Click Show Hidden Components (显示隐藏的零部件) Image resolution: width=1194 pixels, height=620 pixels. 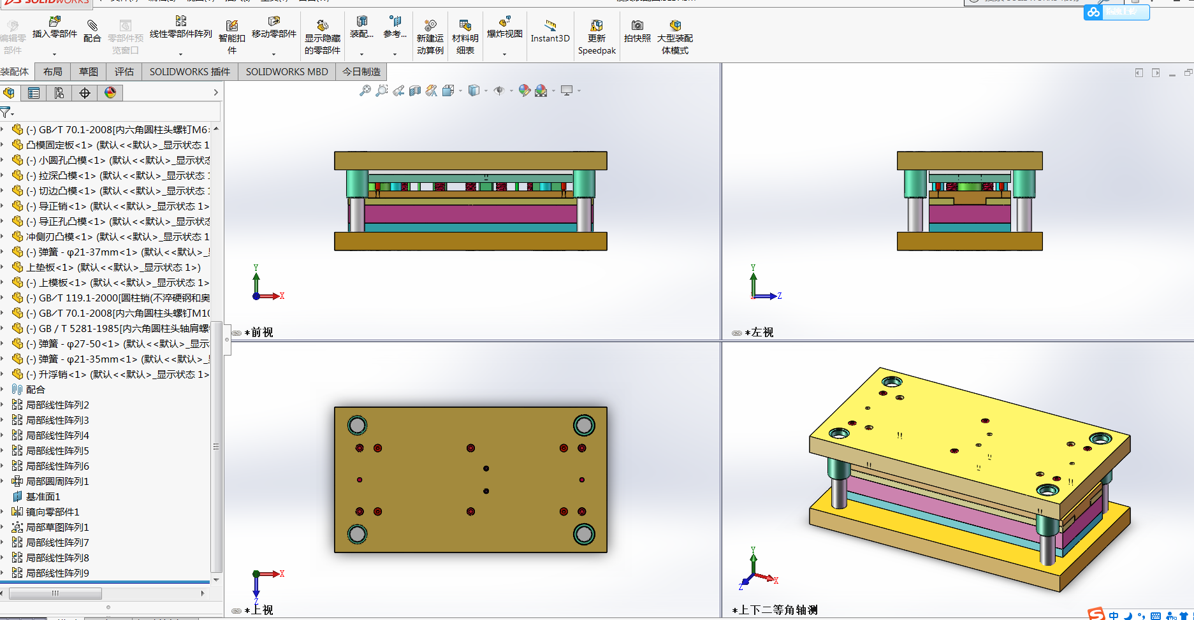click(x=323, y=37)
